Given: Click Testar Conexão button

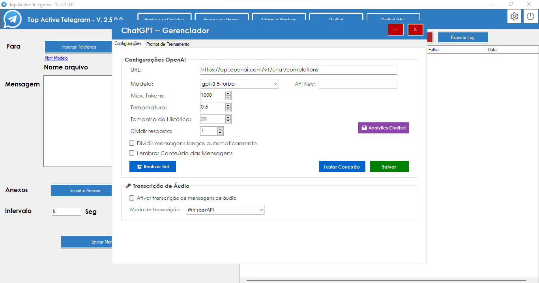Looking at the screenshot, I should pyautogui.click(x=342, y=167).
